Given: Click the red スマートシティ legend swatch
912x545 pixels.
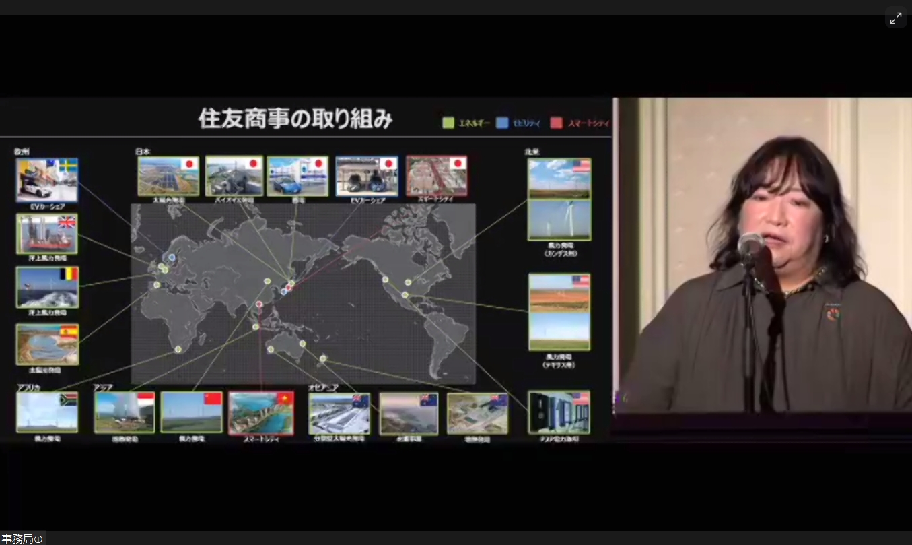Looking at the screenshot, I should pos(556,123).
